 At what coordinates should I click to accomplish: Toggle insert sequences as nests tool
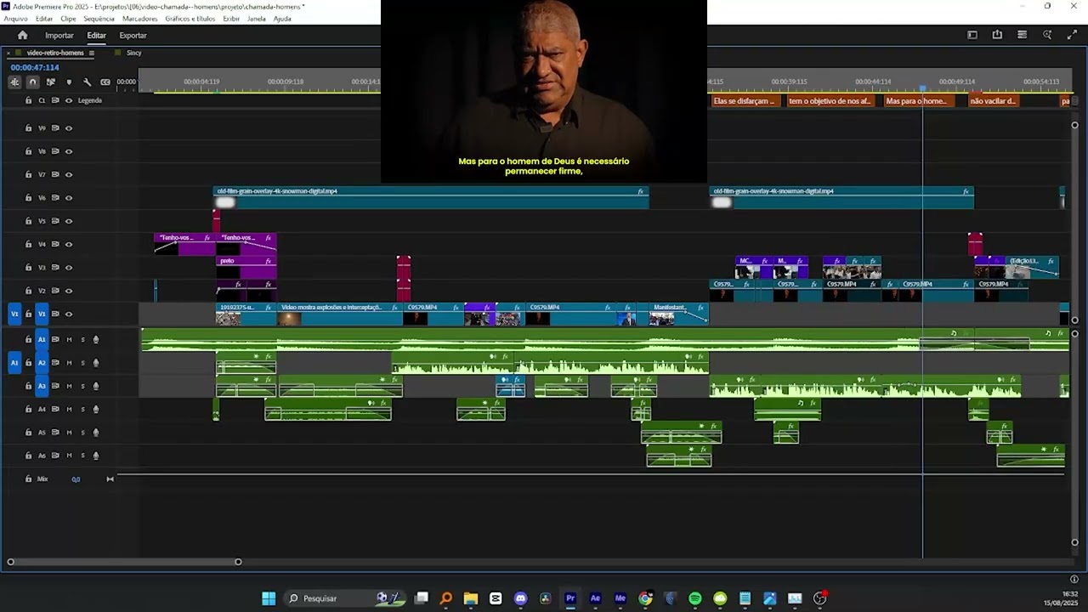14,82
